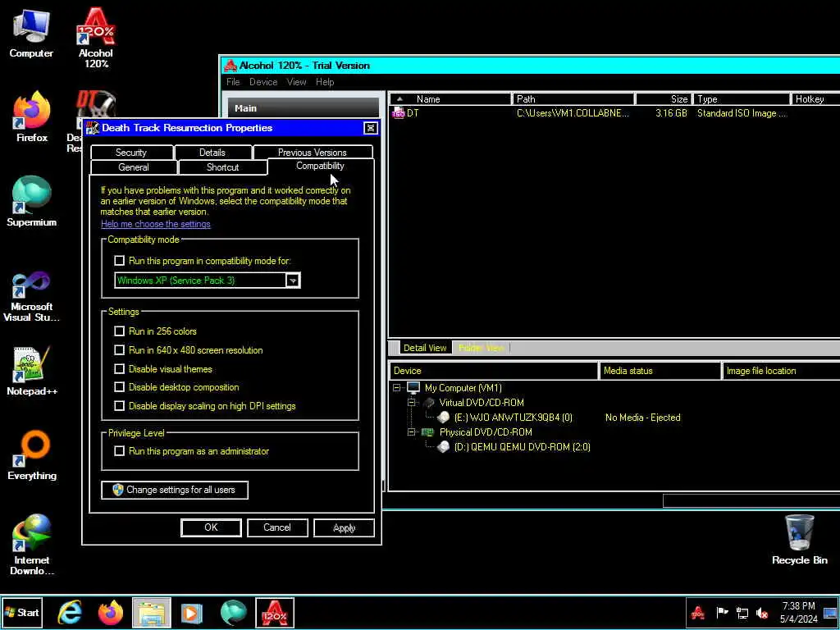Check Disable desktop composition
The image size is (840, 630).
[x=120, y=387]
